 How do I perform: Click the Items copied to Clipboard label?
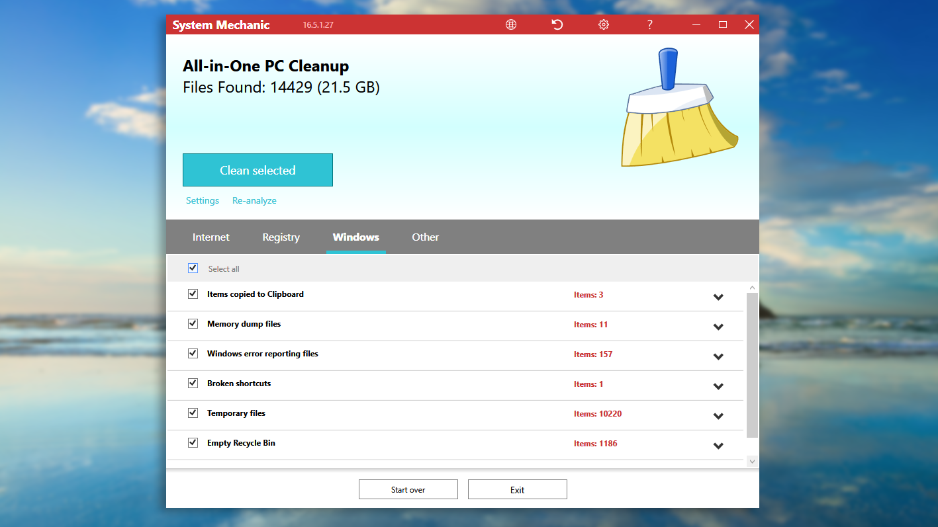pos(256,294)
